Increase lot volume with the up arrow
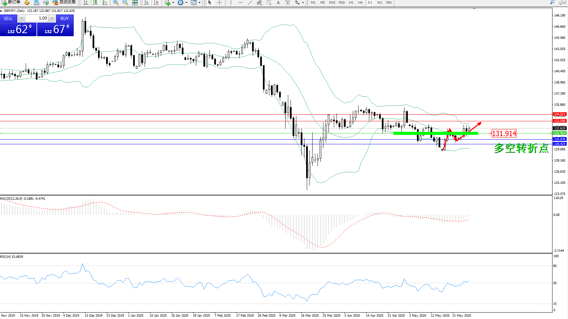Viewport: 568px width, 319px height. (51, 18)
